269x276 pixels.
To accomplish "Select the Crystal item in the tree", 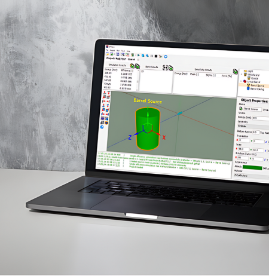I will (x=255, y=78).
